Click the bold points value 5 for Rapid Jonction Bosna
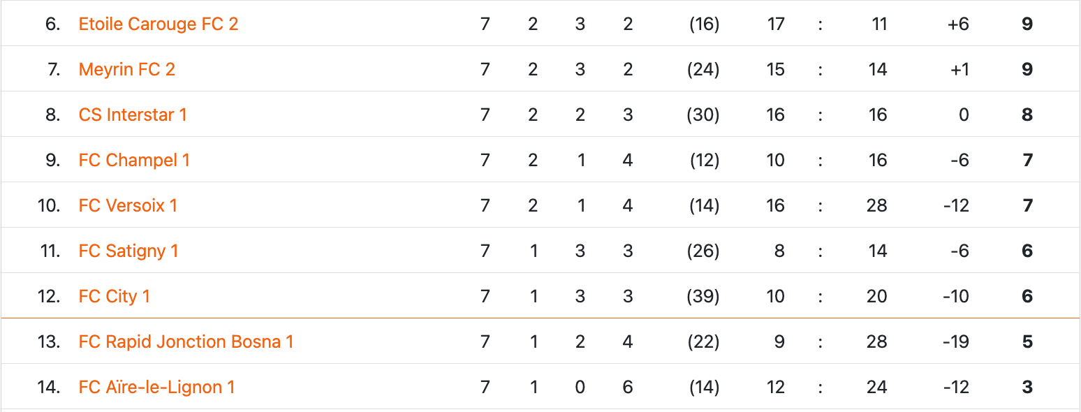Viewport: 1081px width, 412px height. [x=1027, y=342]
